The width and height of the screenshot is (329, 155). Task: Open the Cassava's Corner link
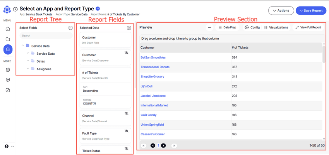coord(153,134)
